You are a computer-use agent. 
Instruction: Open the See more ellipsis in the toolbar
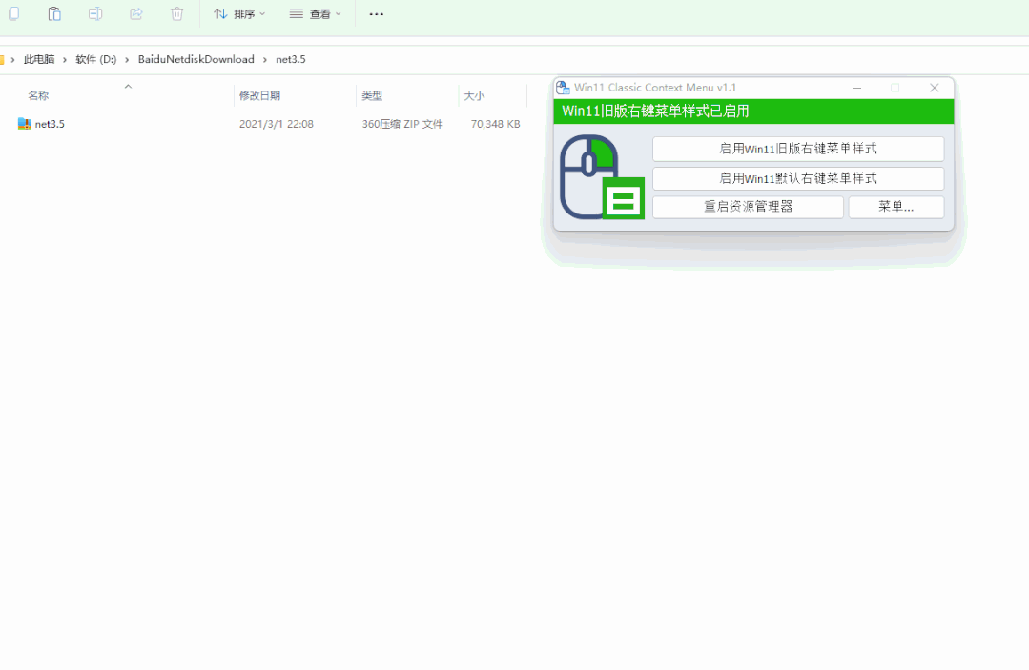(x=375, y=13)
